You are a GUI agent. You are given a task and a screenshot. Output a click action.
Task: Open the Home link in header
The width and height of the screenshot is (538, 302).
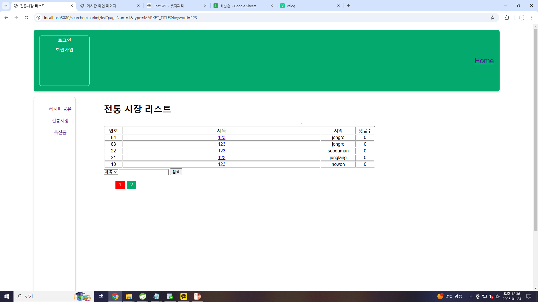[484, 61]
